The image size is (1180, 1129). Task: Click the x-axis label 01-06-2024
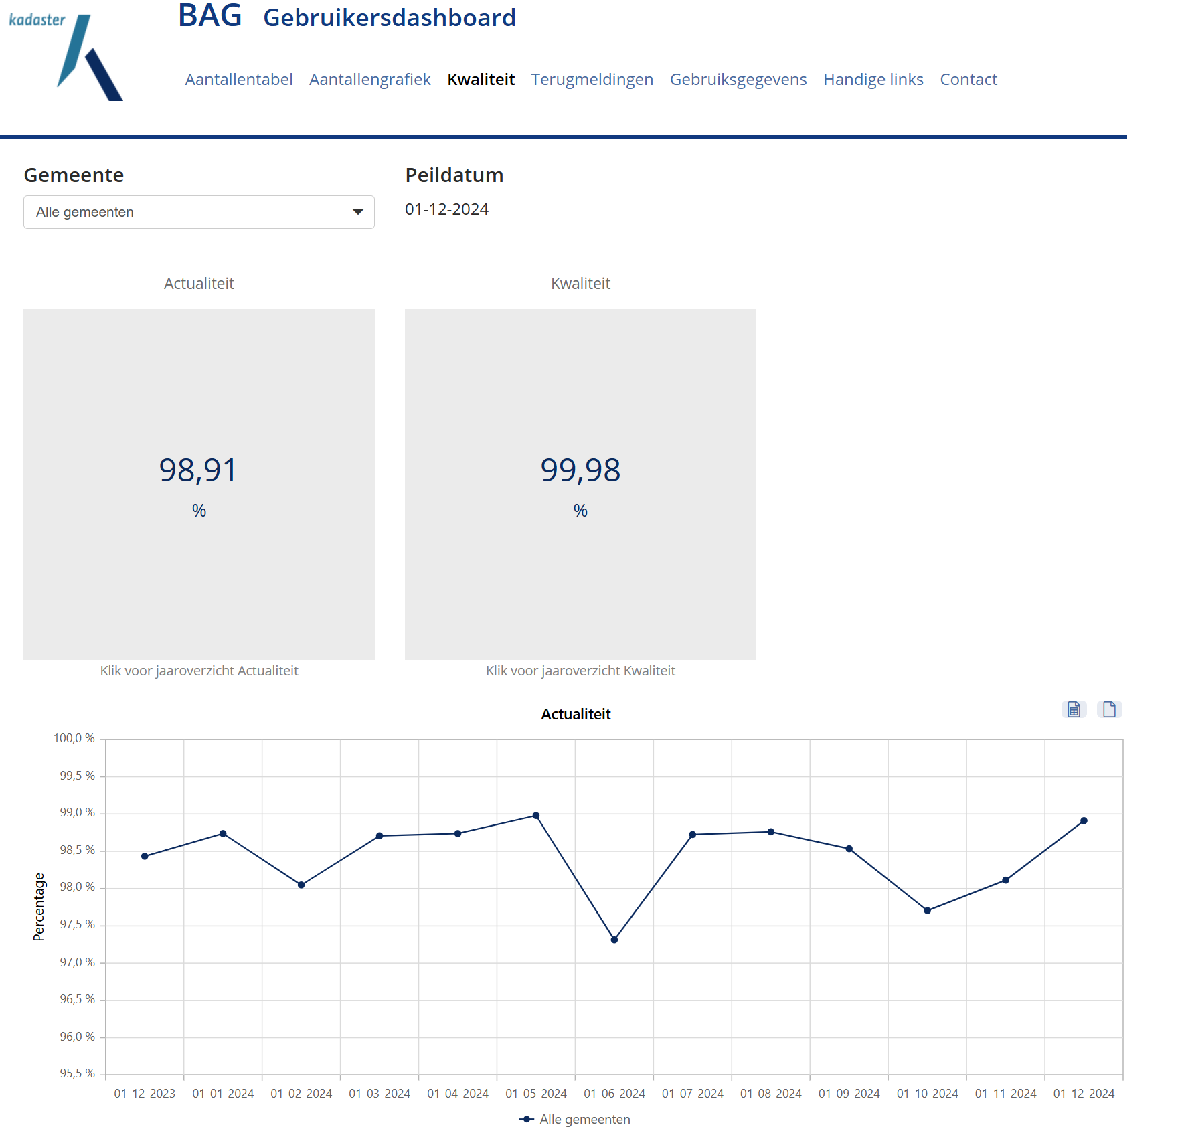614,1093
